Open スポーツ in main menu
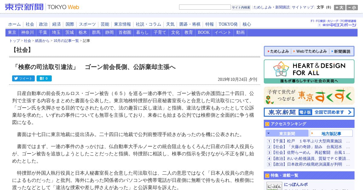This screenshot has width=363, height=190. [87, 24]
